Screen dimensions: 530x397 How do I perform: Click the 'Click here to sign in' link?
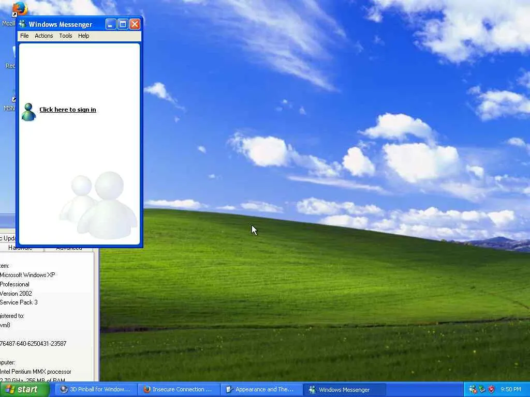(68, 110)
